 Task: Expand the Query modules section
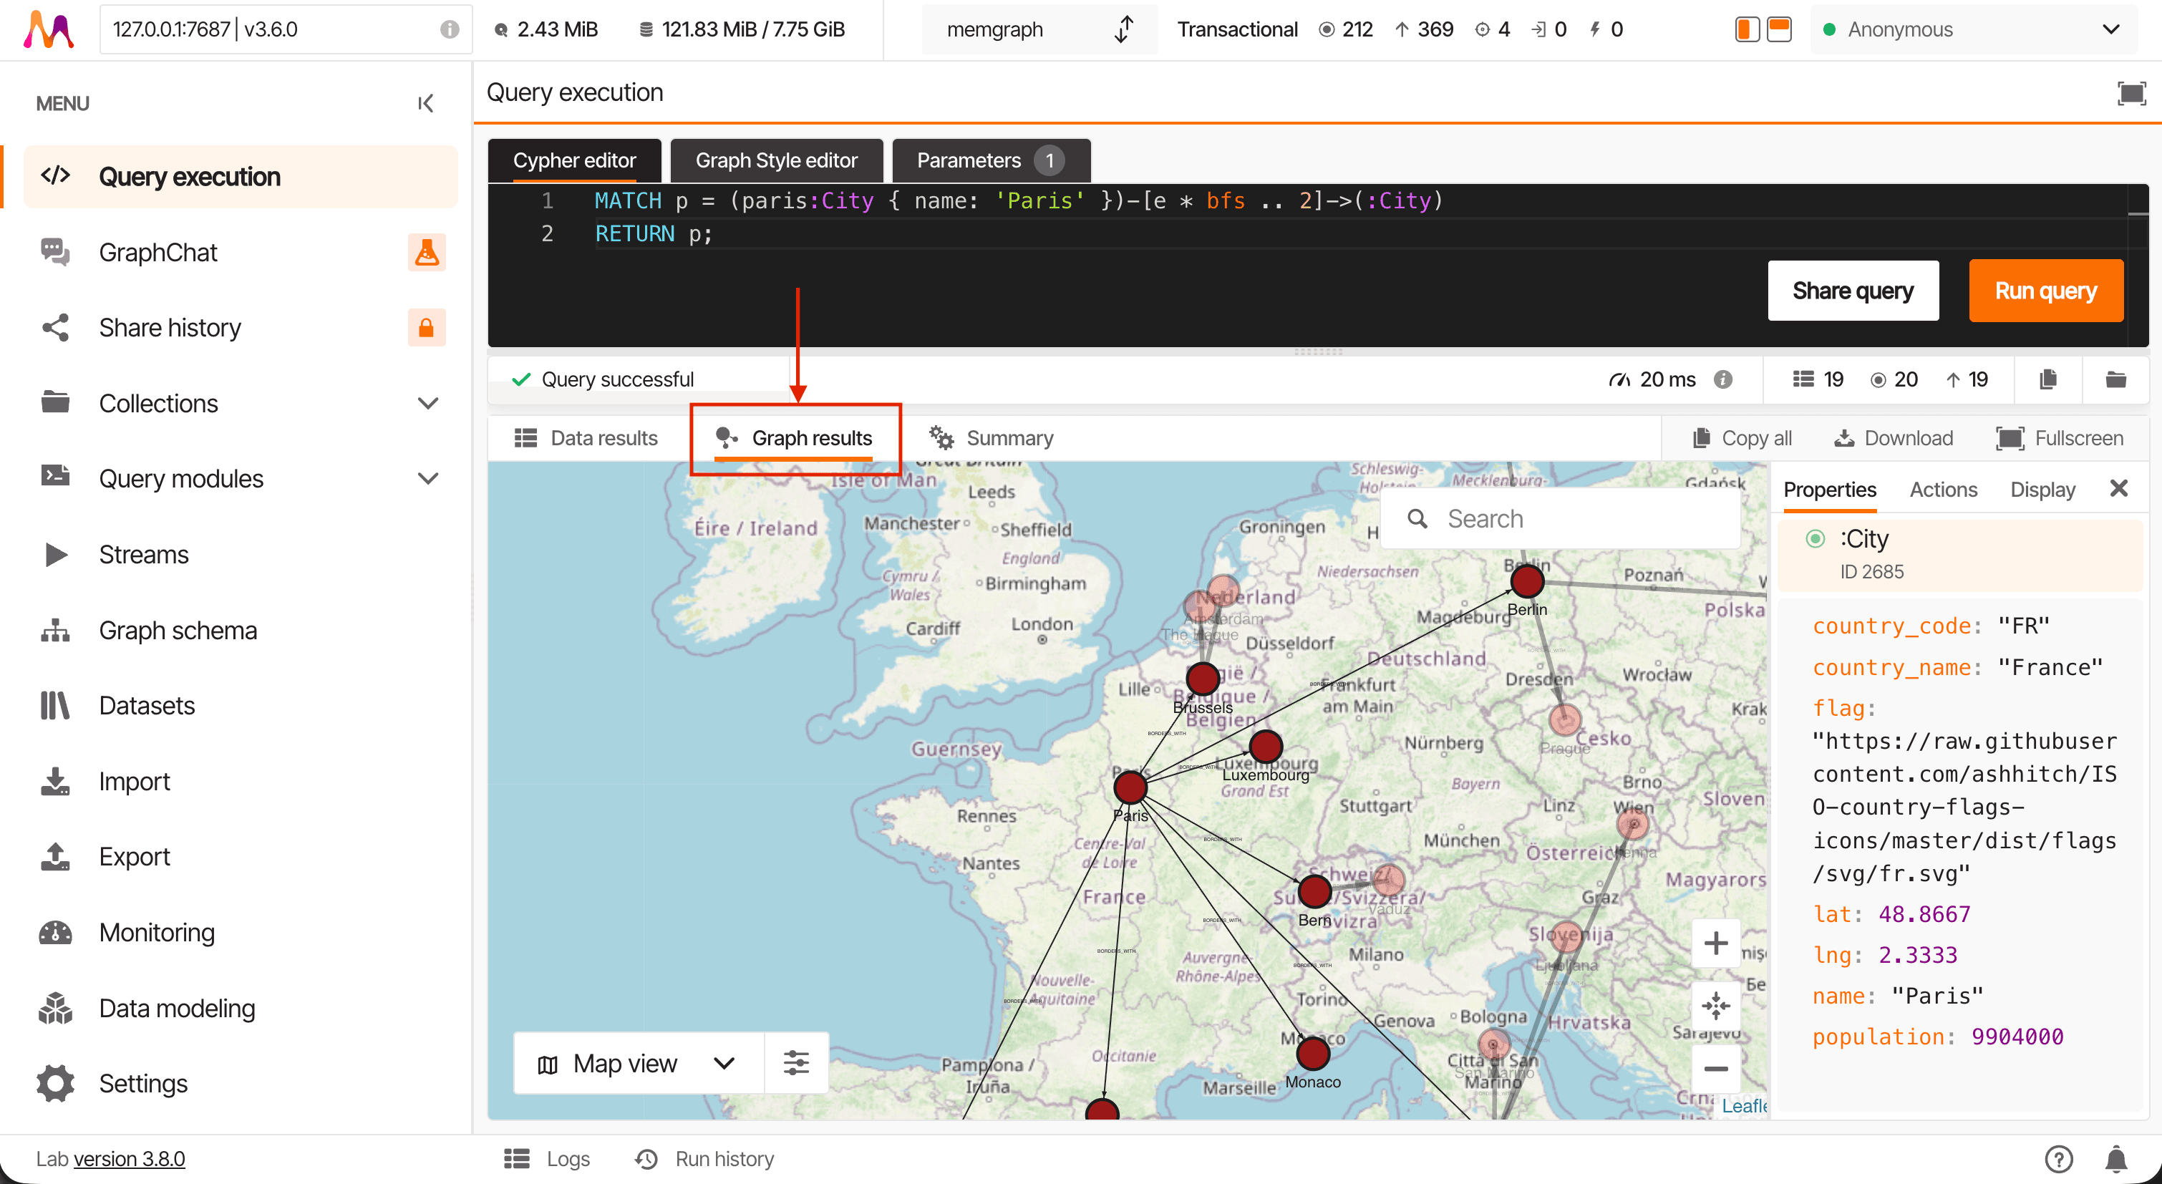point(428,479)
